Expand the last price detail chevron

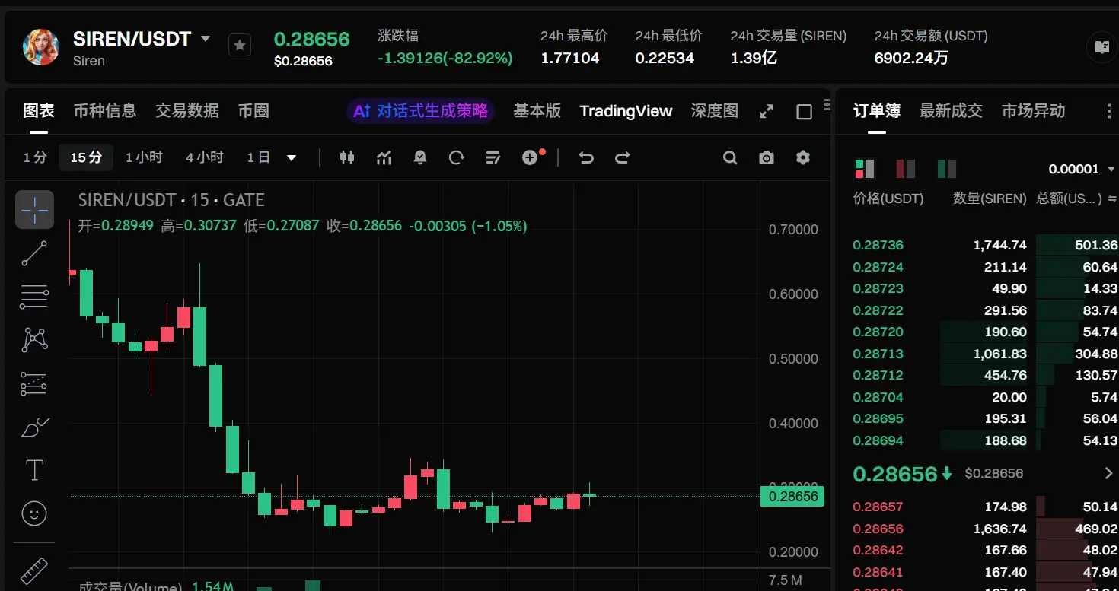point(1108,474)
